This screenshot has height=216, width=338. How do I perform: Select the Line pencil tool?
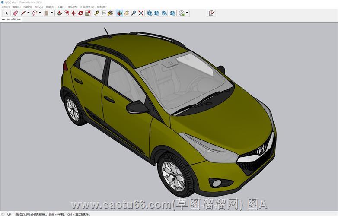(x=23, y=13)
